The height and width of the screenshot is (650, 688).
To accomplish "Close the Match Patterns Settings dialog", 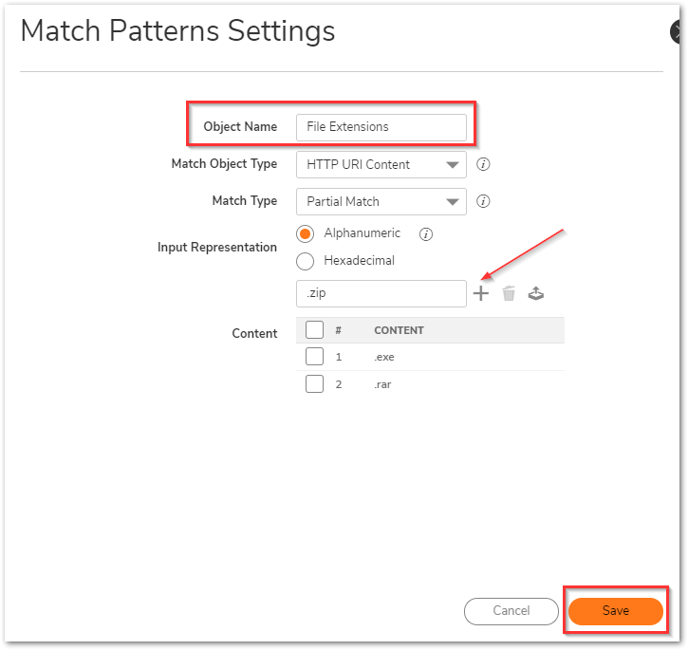I will (x=679, y=32).
